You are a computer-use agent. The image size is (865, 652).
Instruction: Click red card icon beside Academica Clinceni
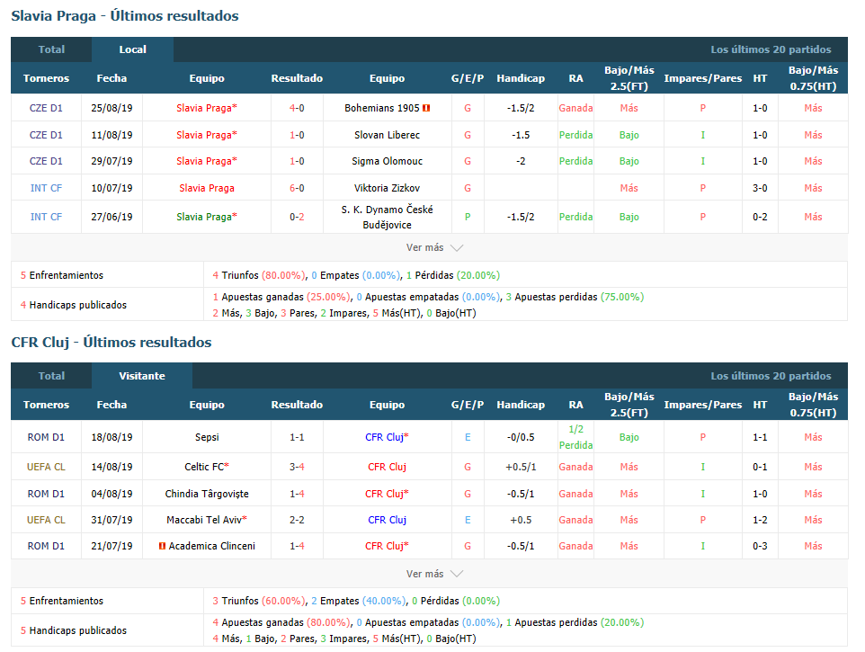click(x=162, y=546)
